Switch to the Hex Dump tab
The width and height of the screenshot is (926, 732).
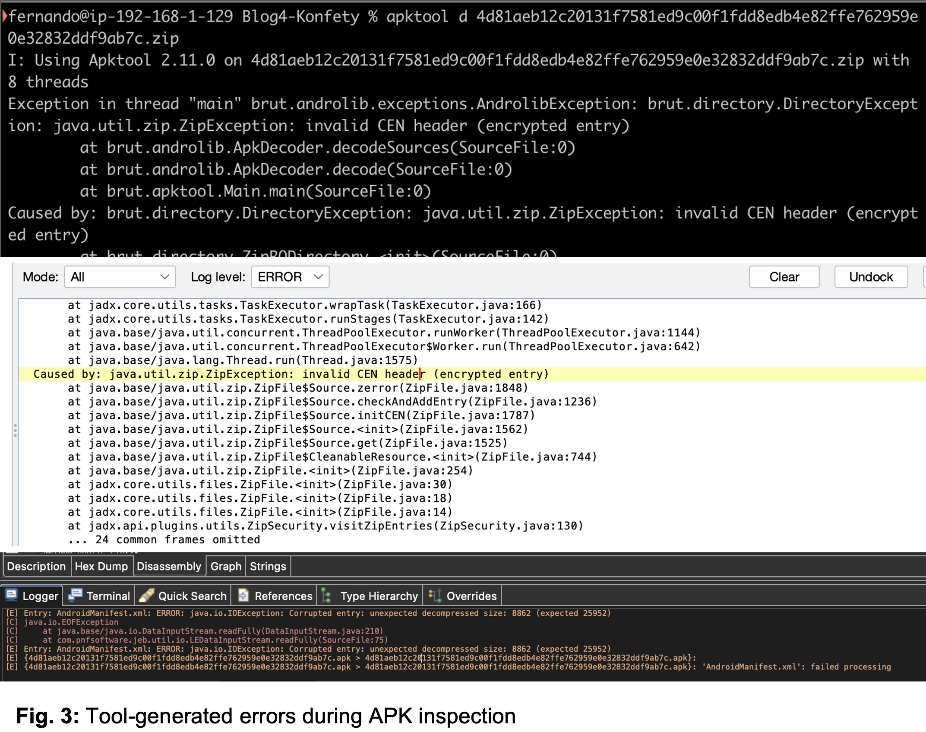[x=101, y=566]
